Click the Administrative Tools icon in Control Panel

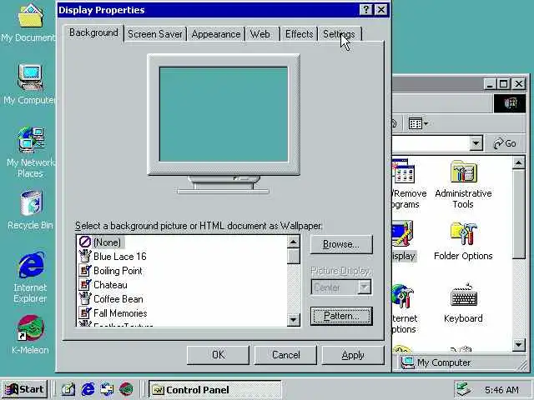point(464,172)
